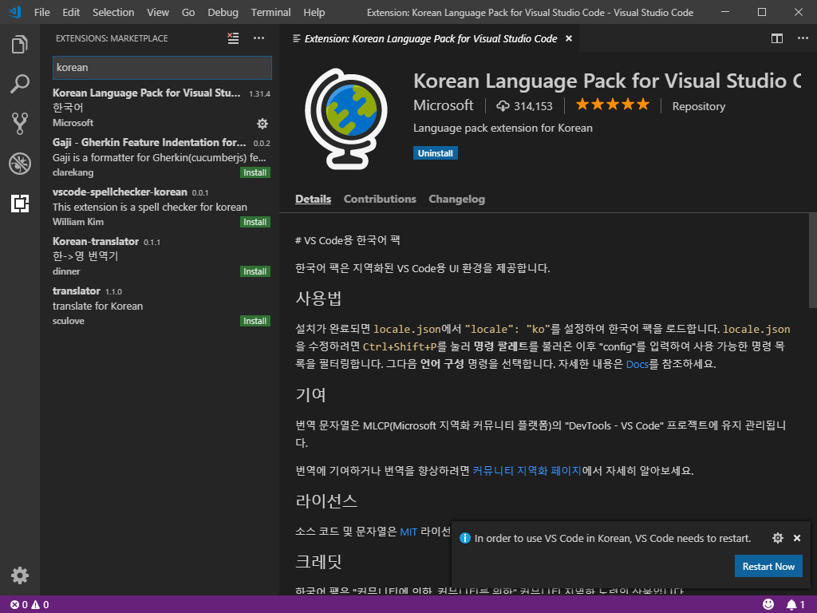
Task: Install the translator extension by sculove
Action: 255,321
